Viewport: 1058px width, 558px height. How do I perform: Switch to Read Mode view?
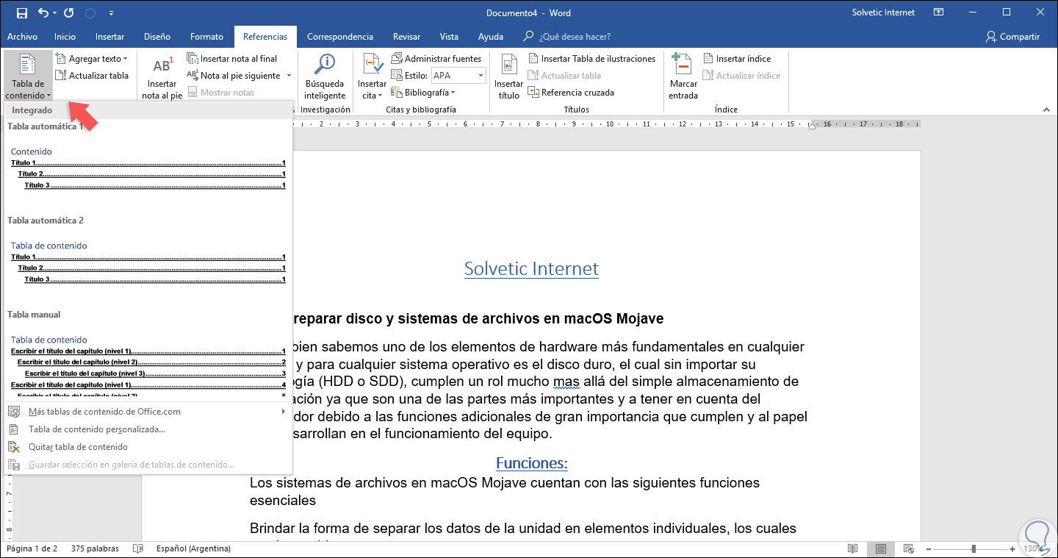coord(852,548)
